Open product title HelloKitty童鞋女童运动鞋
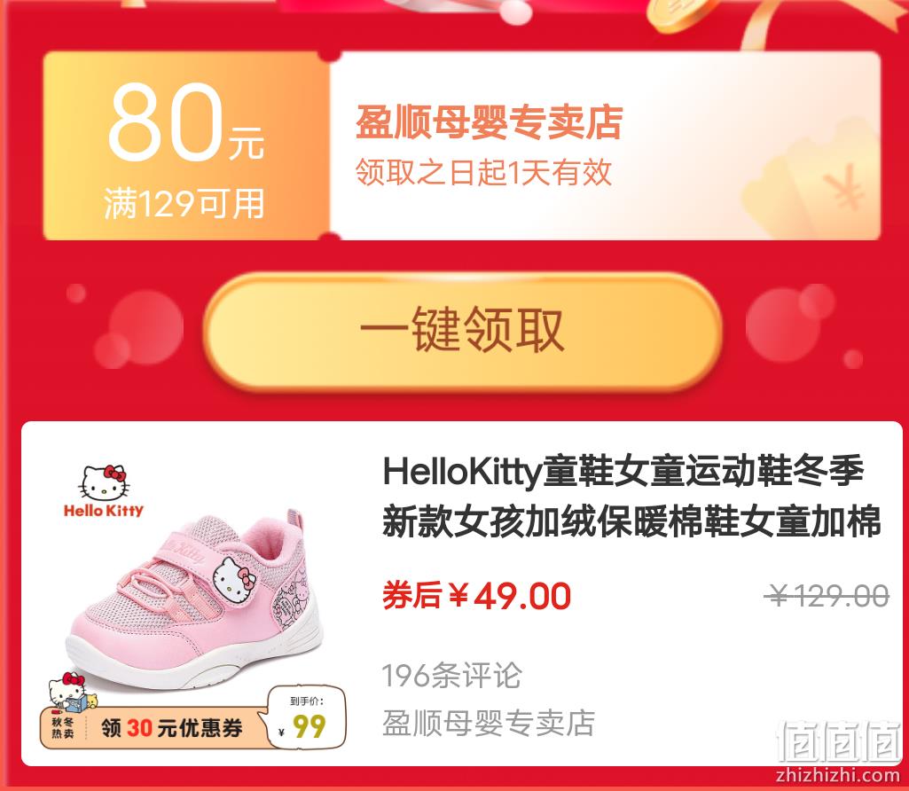 (x=631, y=496)
